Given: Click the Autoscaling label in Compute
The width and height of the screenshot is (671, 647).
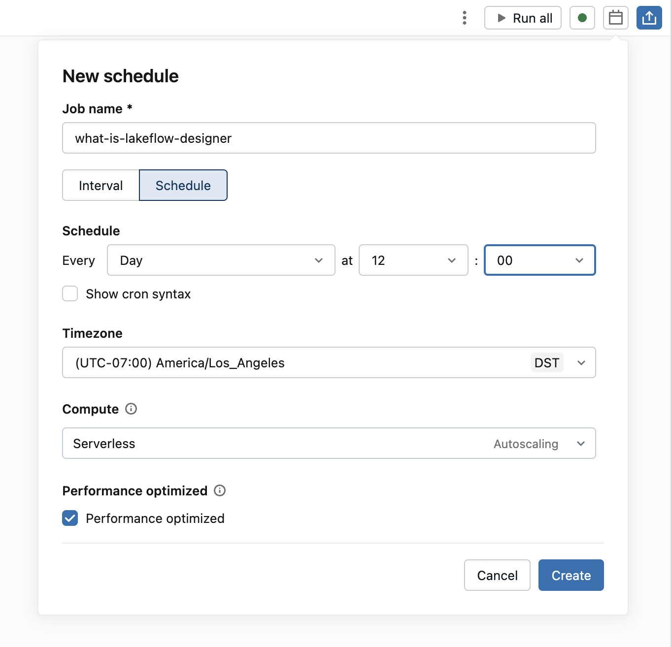Looking at the screenshot, I should 526,444.
